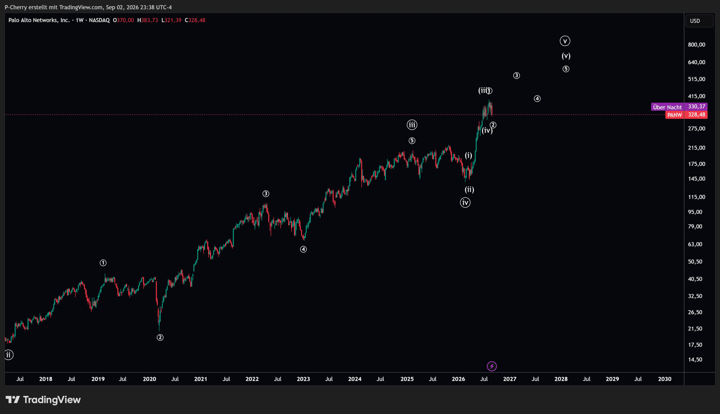
Task: Click the circled 4 label below 2023 low
Action: click(303, 249)
